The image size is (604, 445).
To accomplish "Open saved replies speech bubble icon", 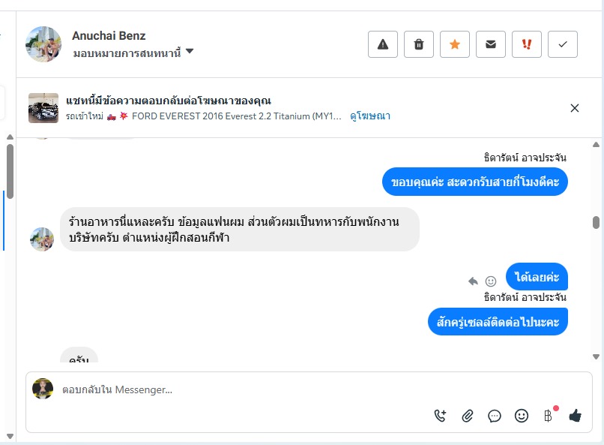I will click(495, 415).
